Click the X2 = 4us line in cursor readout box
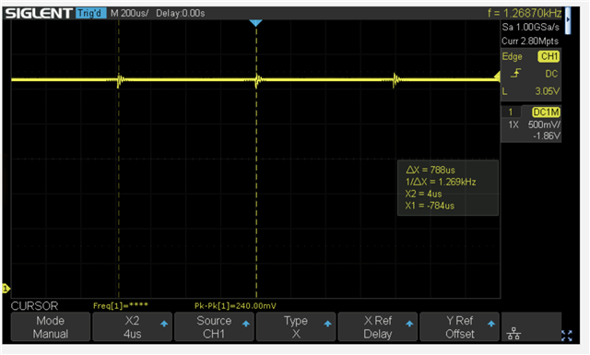This screenshot has height=355, width=590. click(x=424, y=194)
